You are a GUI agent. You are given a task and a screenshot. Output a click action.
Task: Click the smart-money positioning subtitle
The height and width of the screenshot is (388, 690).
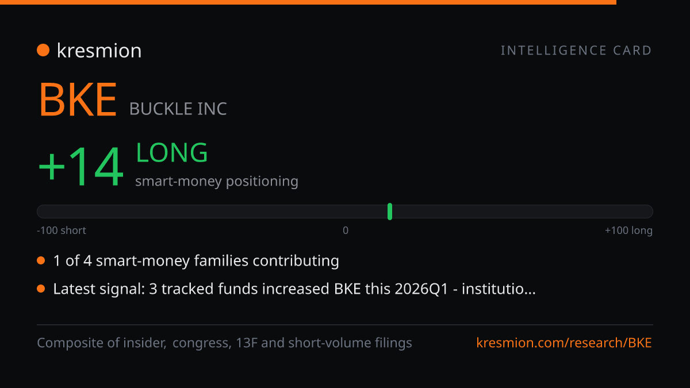pyautogui.click(x=217, y=182)
